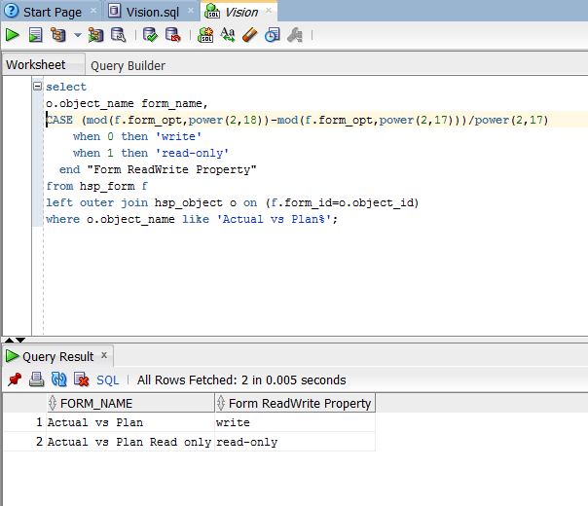Viewport: 588px width, 506px height.
Task: Click the Clear eraser icon
Action: click(x=250, y=35)
